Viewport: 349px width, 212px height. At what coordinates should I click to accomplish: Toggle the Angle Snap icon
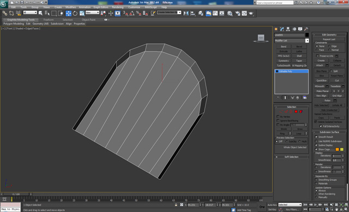pos(132,13)
